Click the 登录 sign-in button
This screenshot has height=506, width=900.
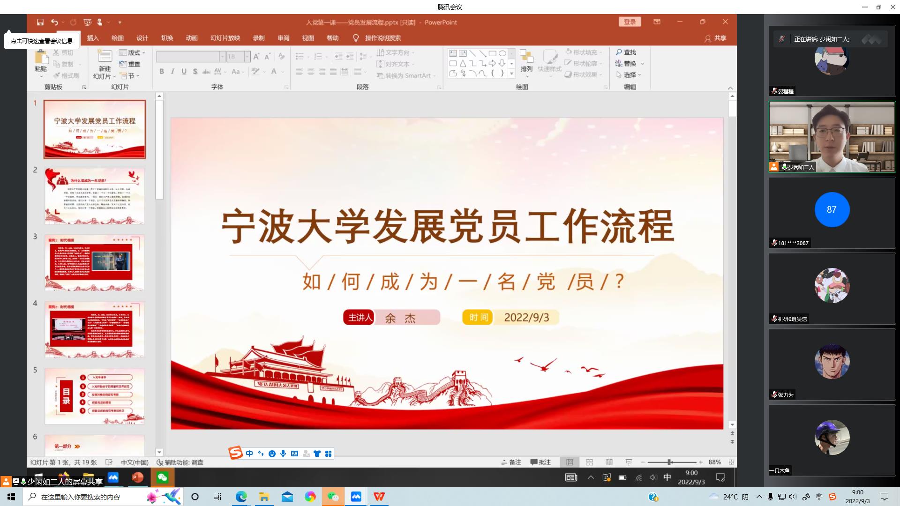(630, 22)
